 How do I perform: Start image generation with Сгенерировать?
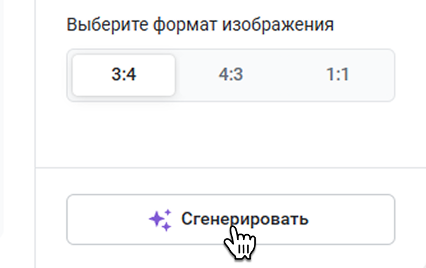click(231, 220)
